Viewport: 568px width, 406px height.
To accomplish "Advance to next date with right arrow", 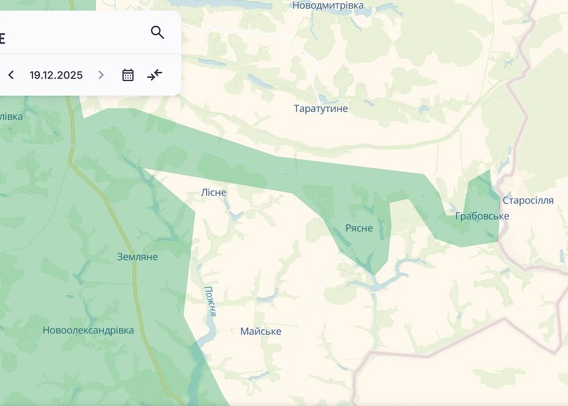I will click(x=101, y=75).
